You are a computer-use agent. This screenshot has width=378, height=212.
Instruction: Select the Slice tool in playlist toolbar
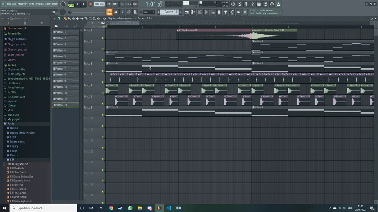point(86,18)
